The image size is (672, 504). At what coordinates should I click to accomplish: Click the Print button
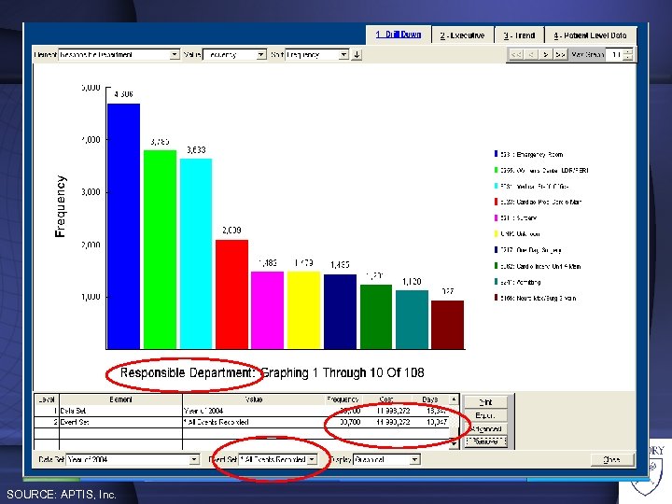pos(485,402)
